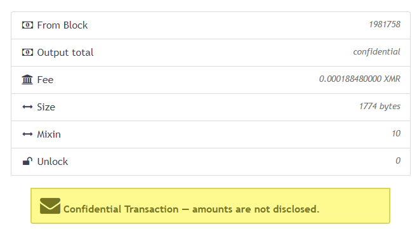
Task: Click the Confidential Transaction notice text
Action: coord(191,209)
